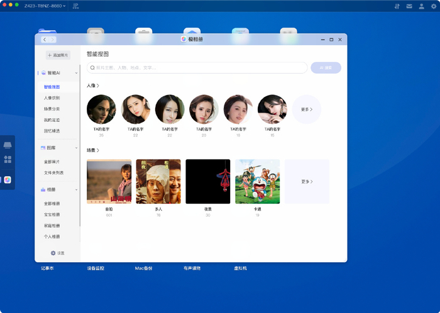Open 文件夹列表 in sidebar
This screenshot has height=313, width=440.
coord(53,173)
